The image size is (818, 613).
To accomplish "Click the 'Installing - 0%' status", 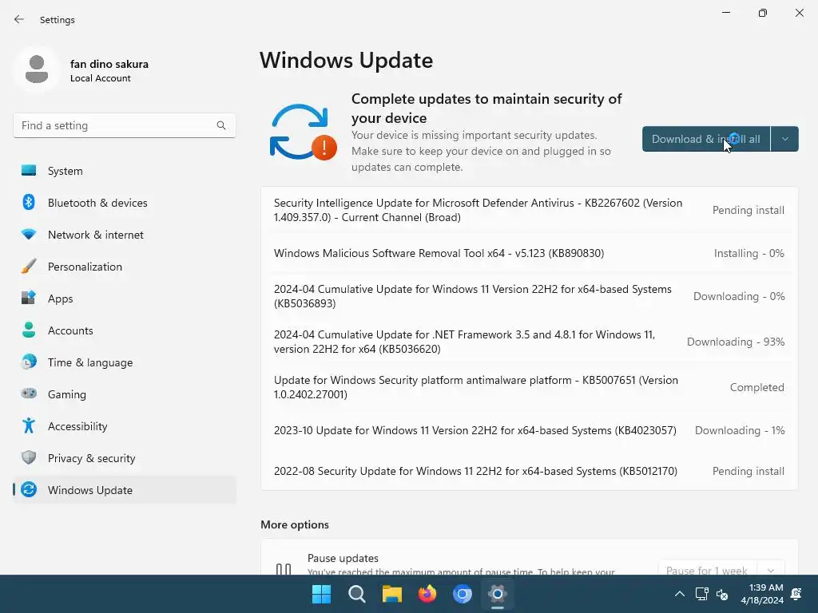I will pyautogui.click(x=749, y=253).
